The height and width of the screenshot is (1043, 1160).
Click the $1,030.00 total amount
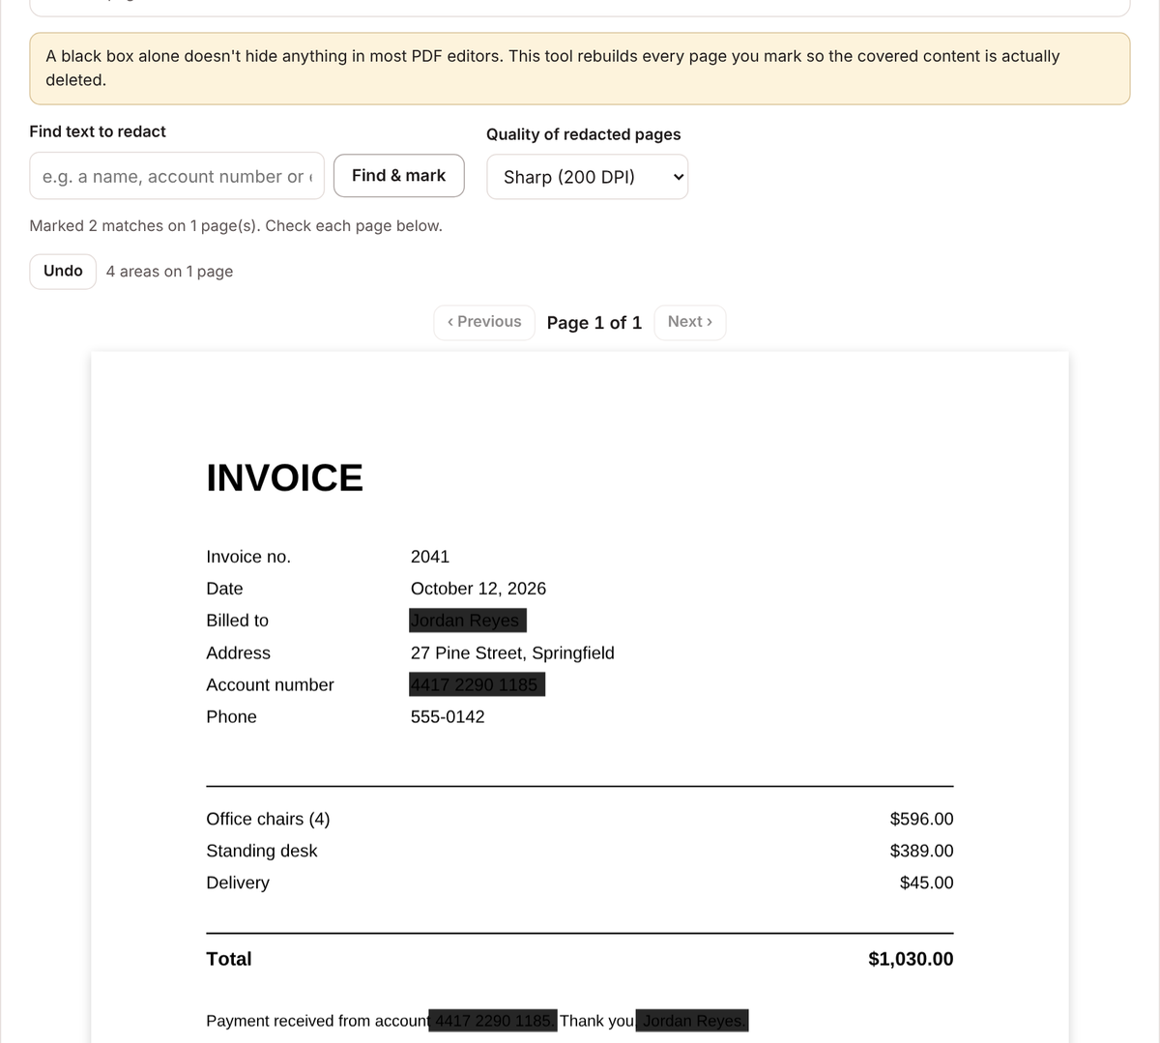[911, 959]
